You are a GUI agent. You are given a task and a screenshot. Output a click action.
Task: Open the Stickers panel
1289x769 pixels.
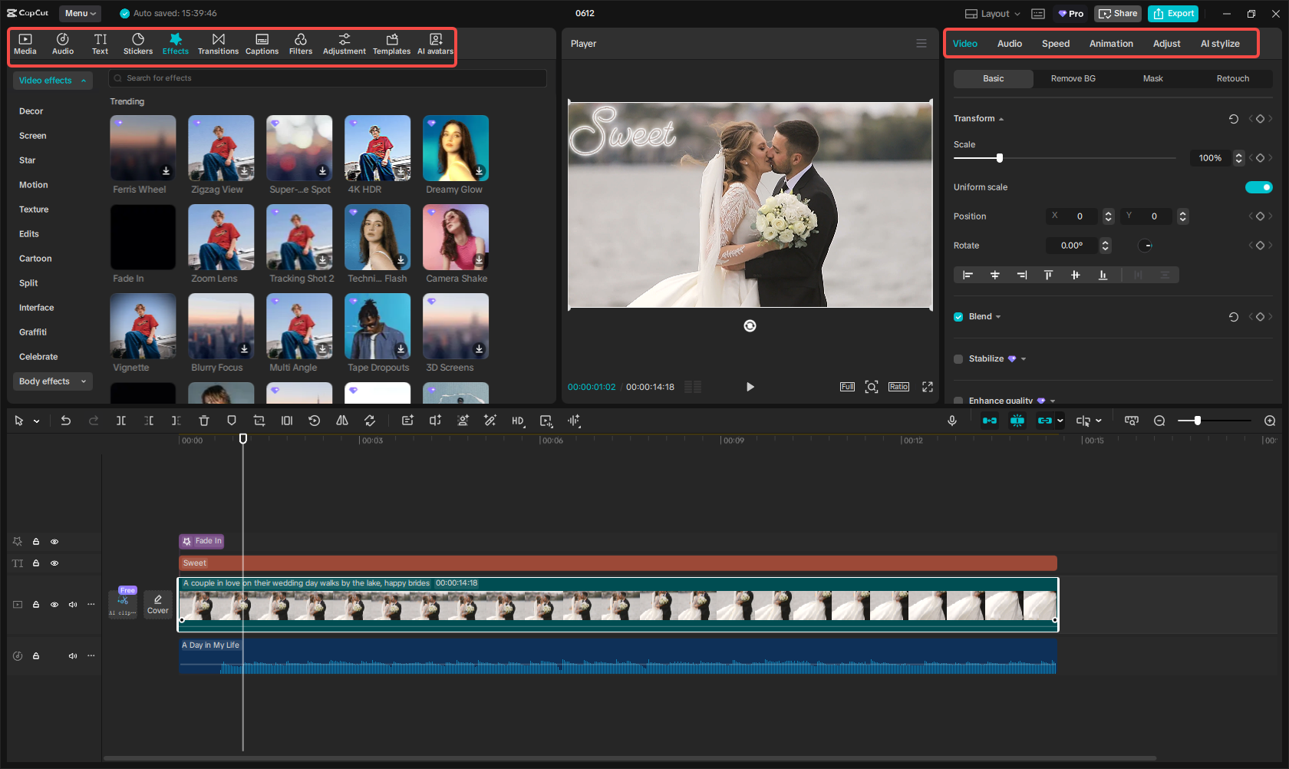138,43
